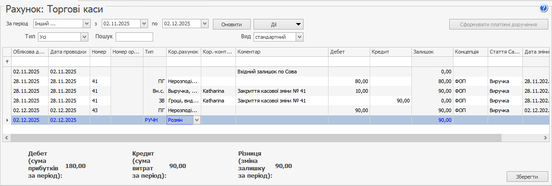Click the current row indicator arrow
The width and height of the screenshot is (552, 186).
tap(6, 120)
